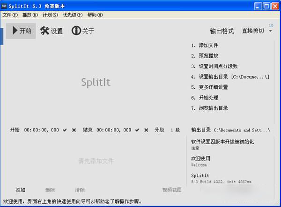Open the 帮助(H) menu
Image resolution: width=281 pixels, height=207 pixels.
coord(95,15)
